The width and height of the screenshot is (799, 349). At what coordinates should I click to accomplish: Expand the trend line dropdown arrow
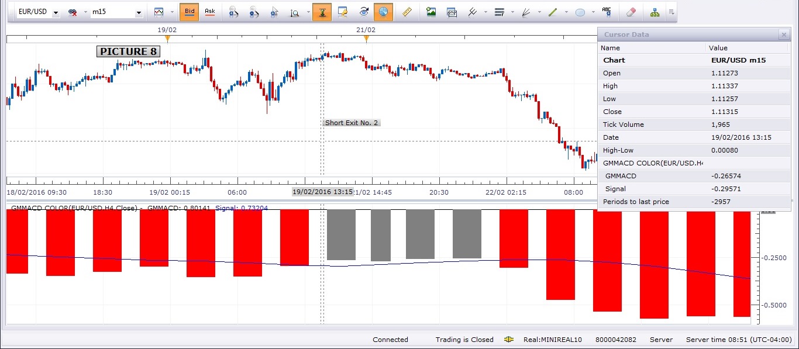pos(566,12)
